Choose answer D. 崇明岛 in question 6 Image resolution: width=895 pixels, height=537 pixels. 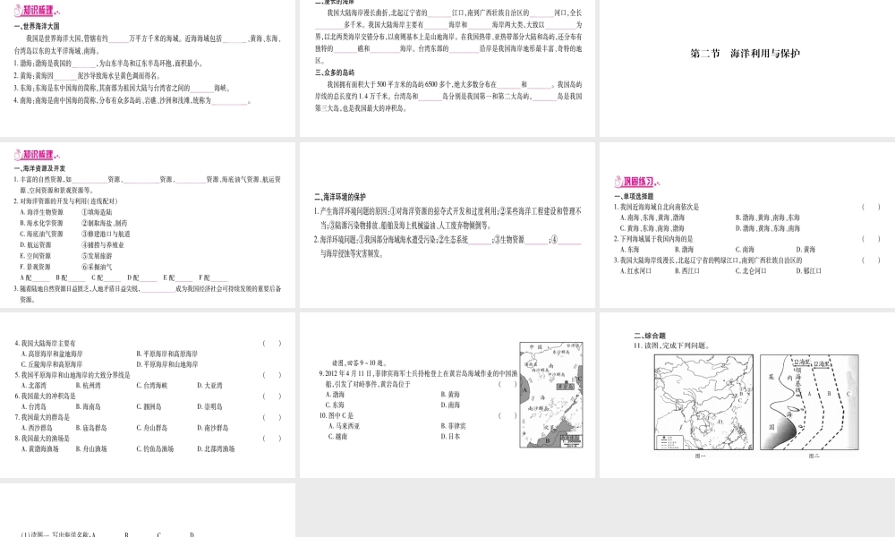click(x=210, y=407)
